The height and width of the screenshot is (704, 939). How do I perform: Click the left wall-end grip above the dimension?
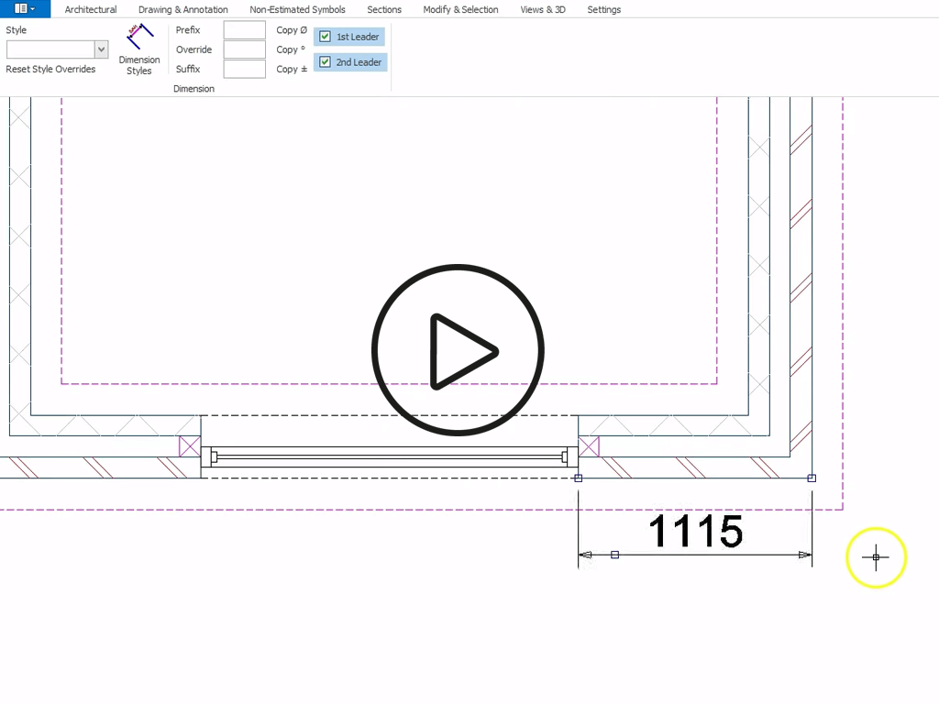(578, 478)
